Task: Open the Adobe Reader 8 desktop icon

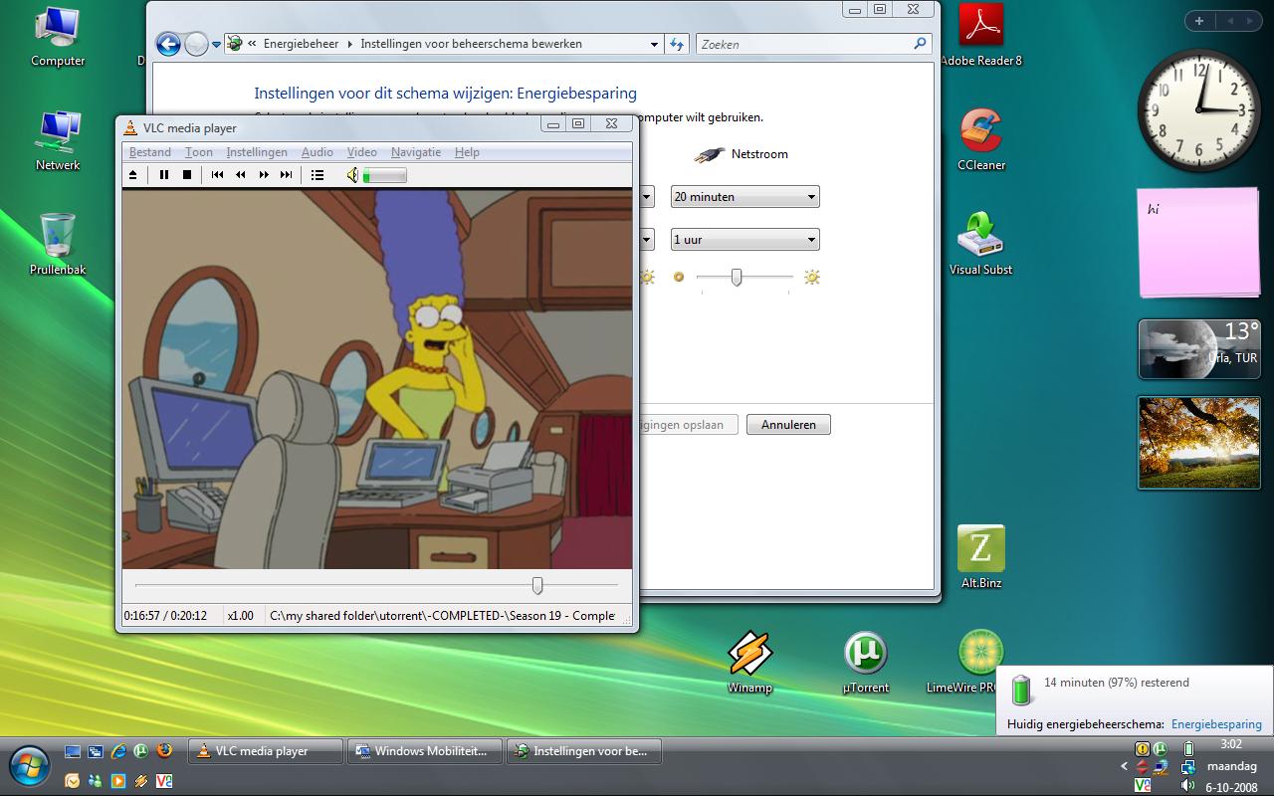Action: pos(981,37)
